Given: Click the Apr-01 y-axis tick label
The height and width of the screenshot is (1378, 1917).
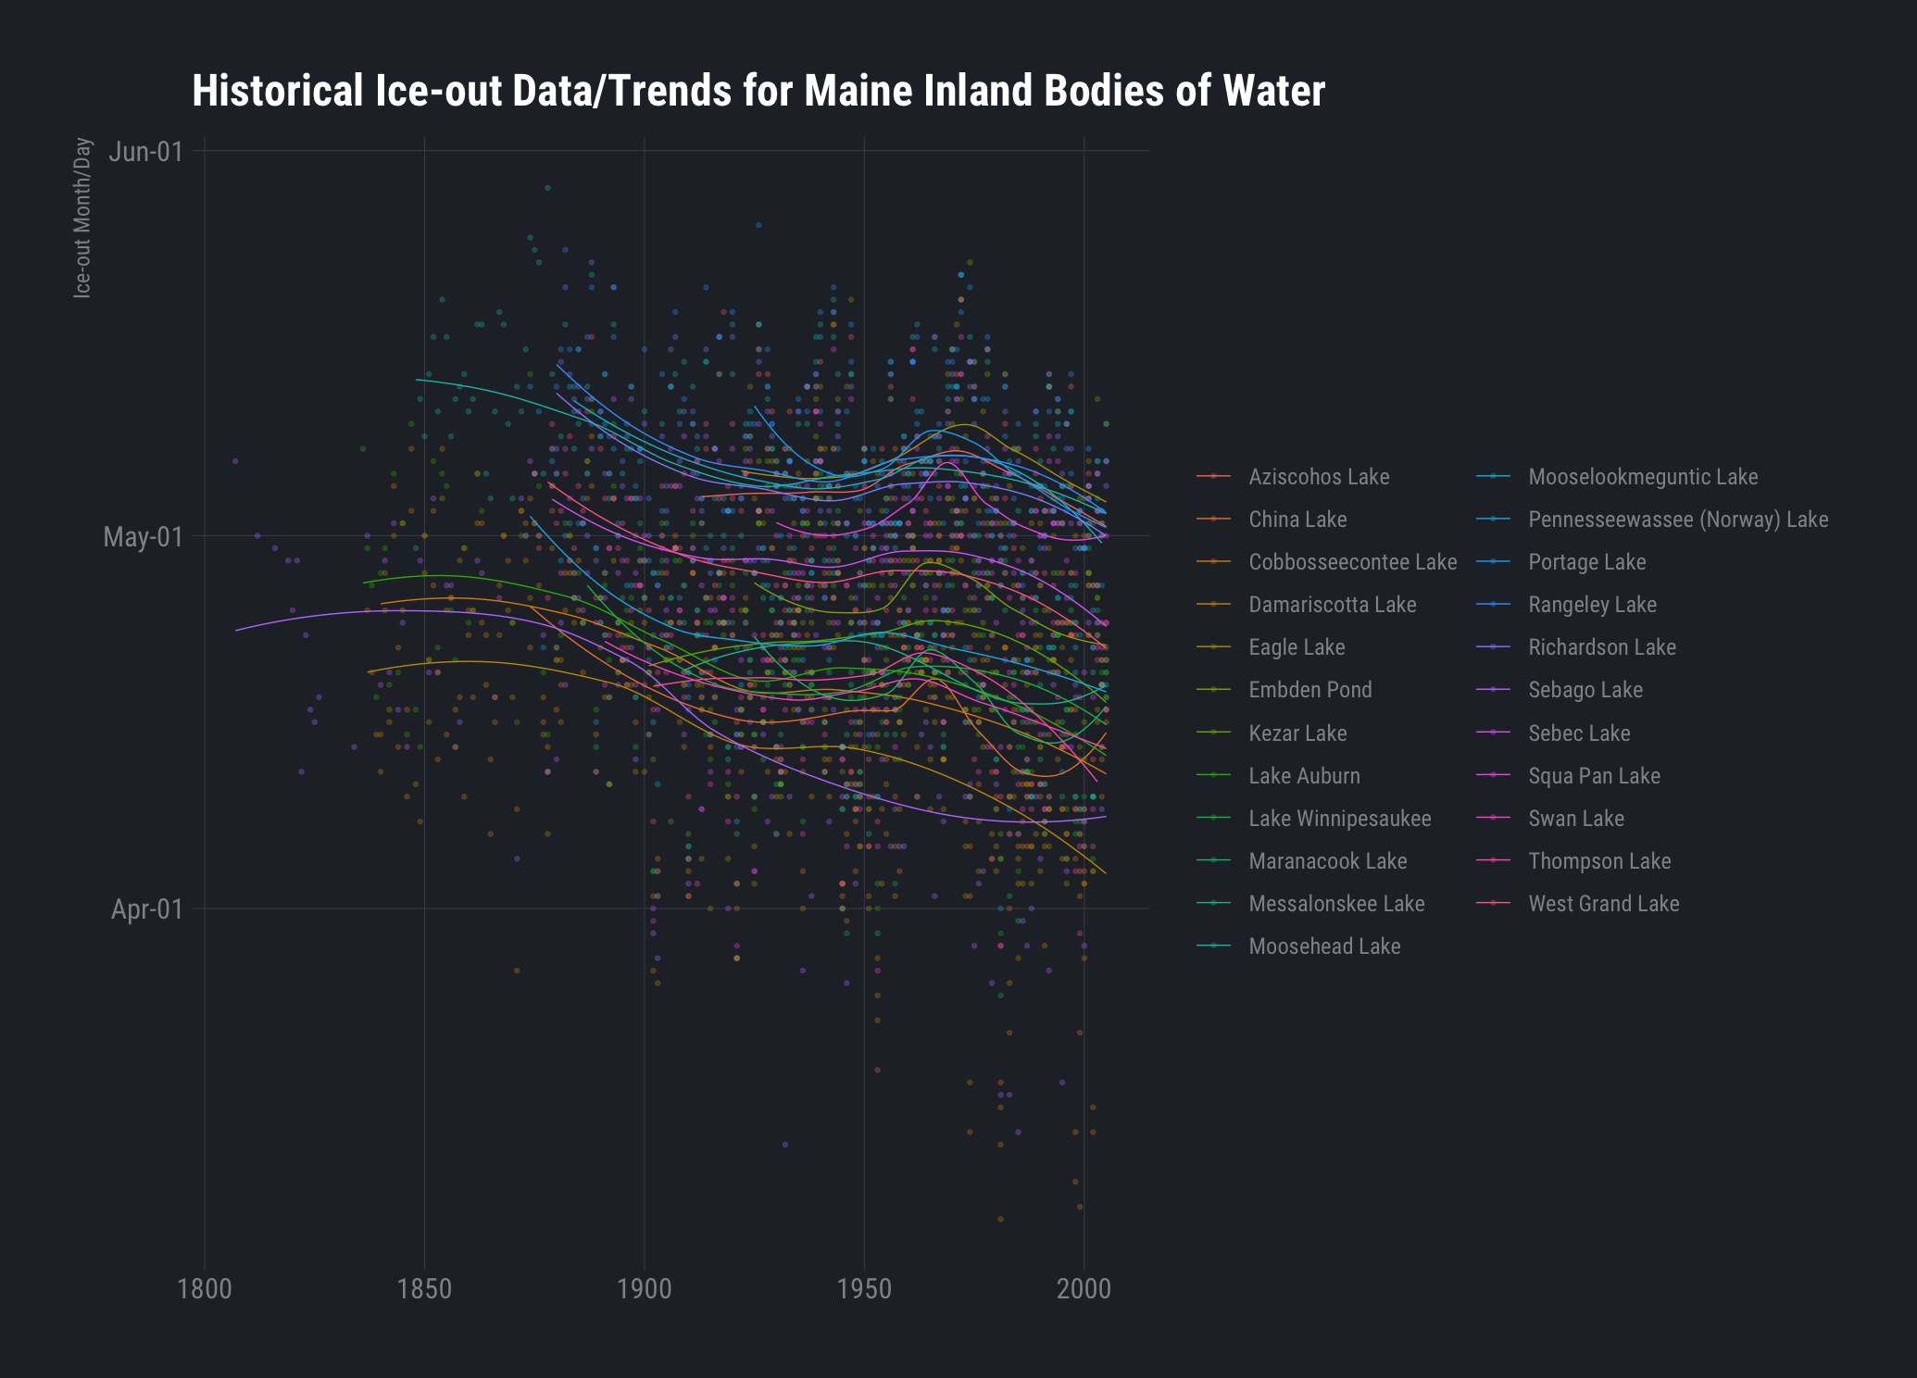Looking at the screenshot, I should pyautogui.click(x=147, y=909).
